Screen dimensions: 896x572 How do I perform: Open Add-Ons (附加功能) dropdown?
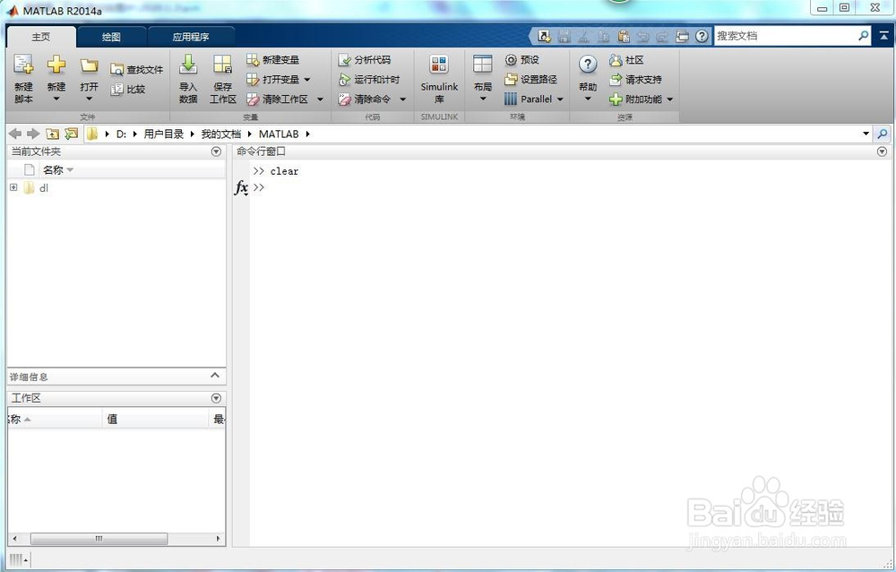click(x=642, y=99)
